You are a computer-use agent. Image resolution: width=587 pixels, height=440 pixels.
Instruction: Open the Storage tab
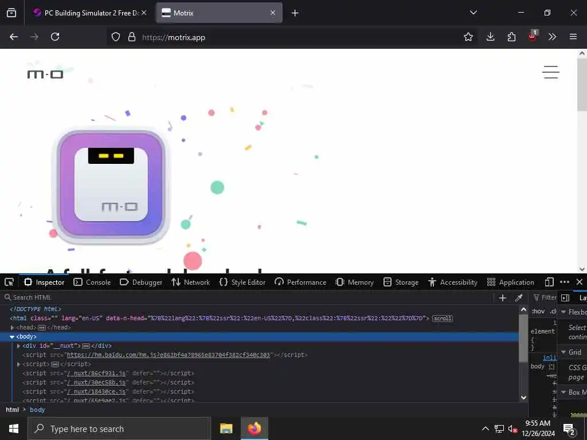pos(401,282)
